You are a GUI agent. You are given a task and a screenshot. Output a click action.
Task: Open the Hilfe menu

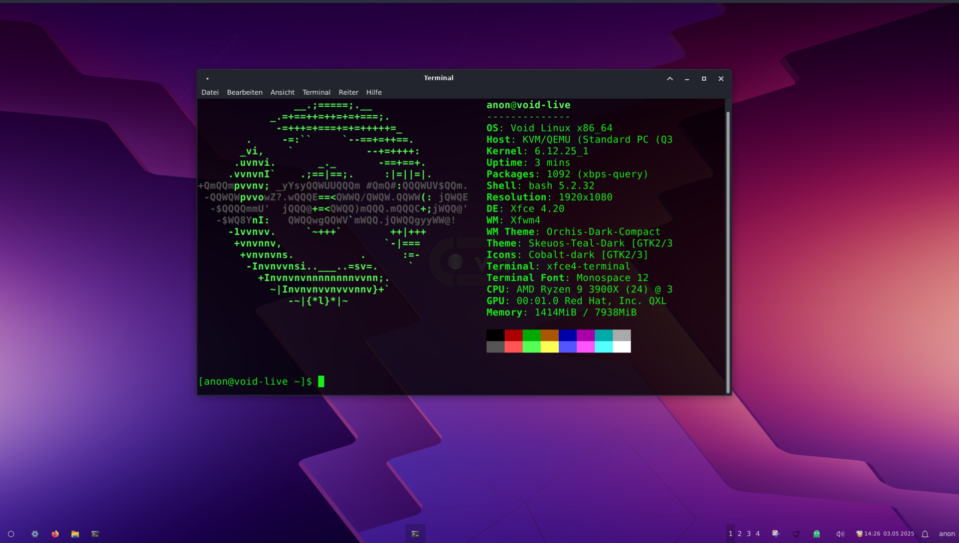374,92
